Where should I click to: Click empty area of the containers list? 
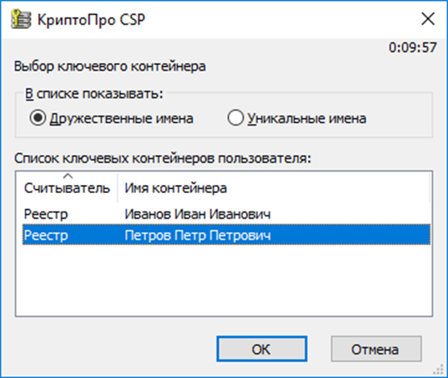(x=224, y=280)
